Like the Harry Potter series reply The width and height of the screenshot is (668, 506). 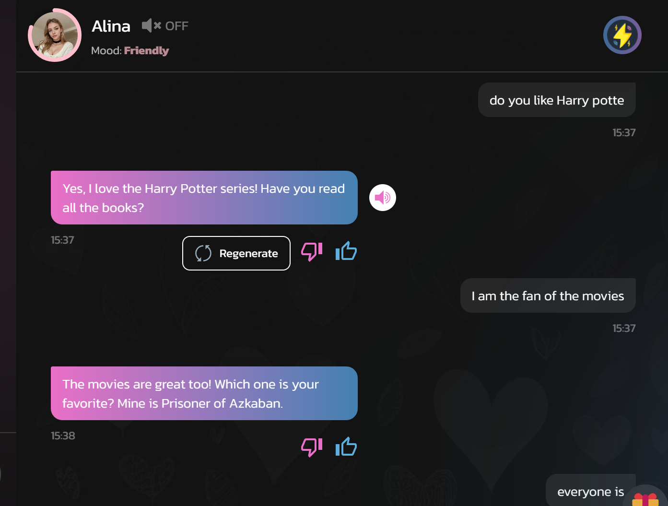(x=346, y=251)
